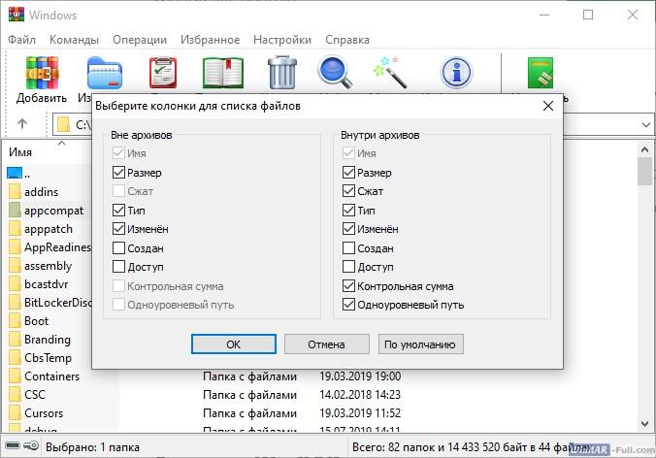Uncheck Контрольная сумма under Внутри архивов
Screen dimensions: 656x458
(x=348, y=286)
